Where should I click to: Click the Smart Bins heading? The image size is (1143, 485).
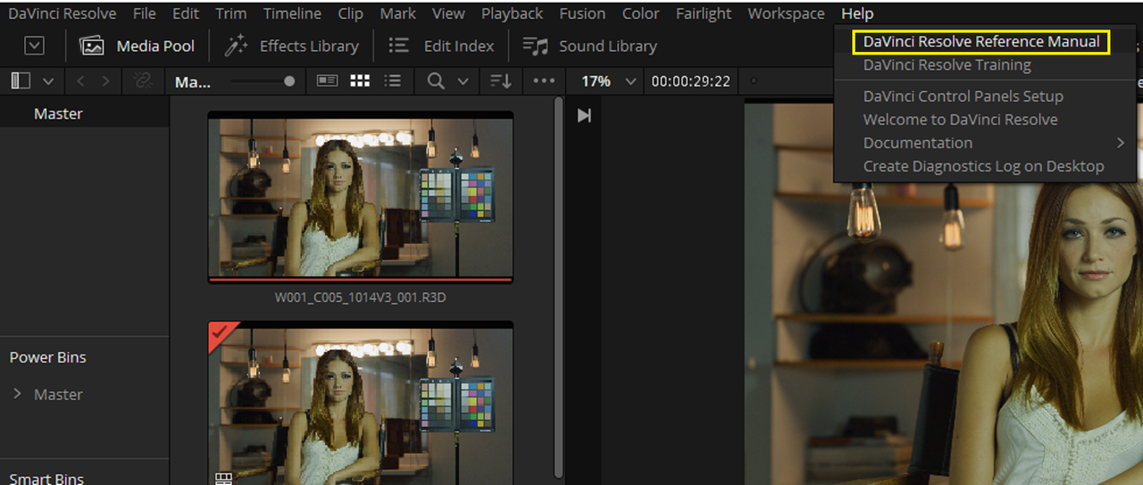46,479
